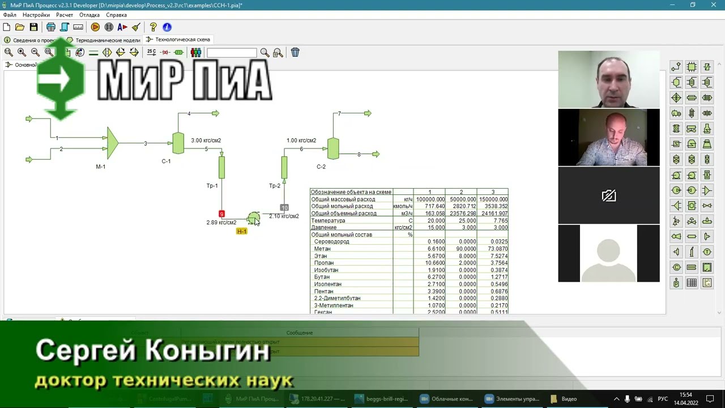Zoom out of the flowsheet

pos(35,52)
